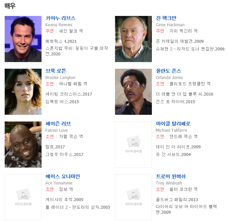Open the 마이클 탈리페로 actor name link
Image resolution: width=228 pixels, height=222 pixels.
[x=173, y=123]
